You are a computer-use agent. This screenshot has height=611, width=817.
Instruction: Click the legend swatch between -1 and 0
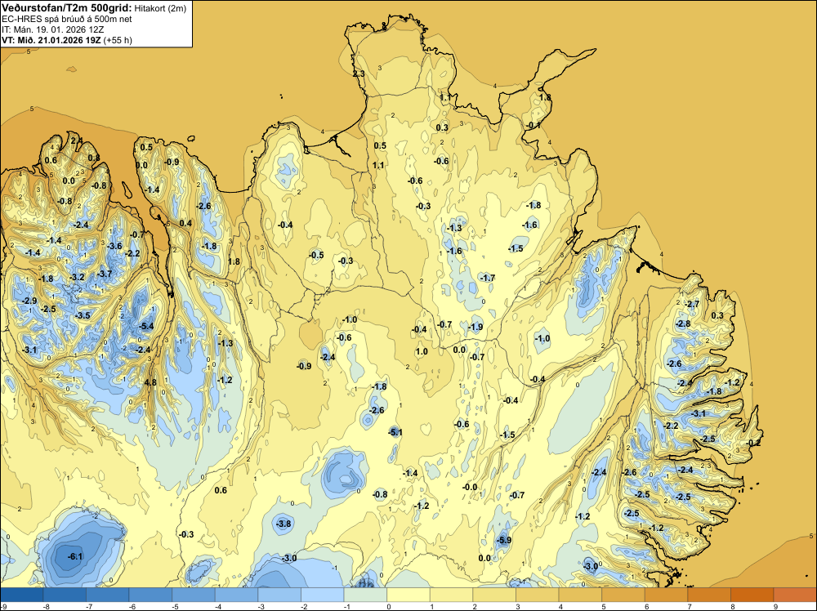click(365, 595)
